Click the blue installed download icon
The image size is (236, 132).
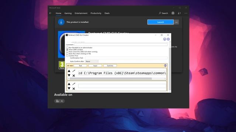point(61,22)
